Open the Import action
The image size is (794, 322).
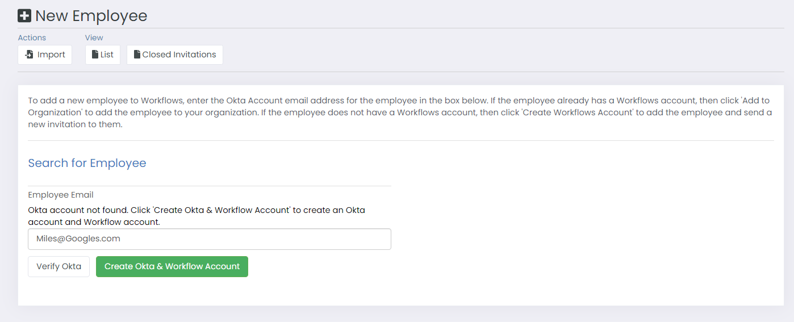pyautogui.click(x=45, y=55)
